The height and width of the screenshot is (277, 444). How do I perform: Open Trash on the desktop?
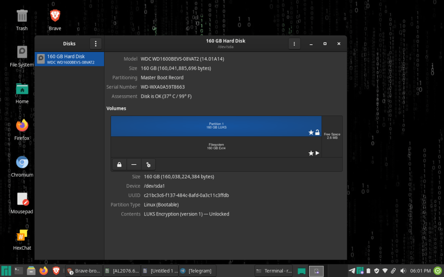22,20
